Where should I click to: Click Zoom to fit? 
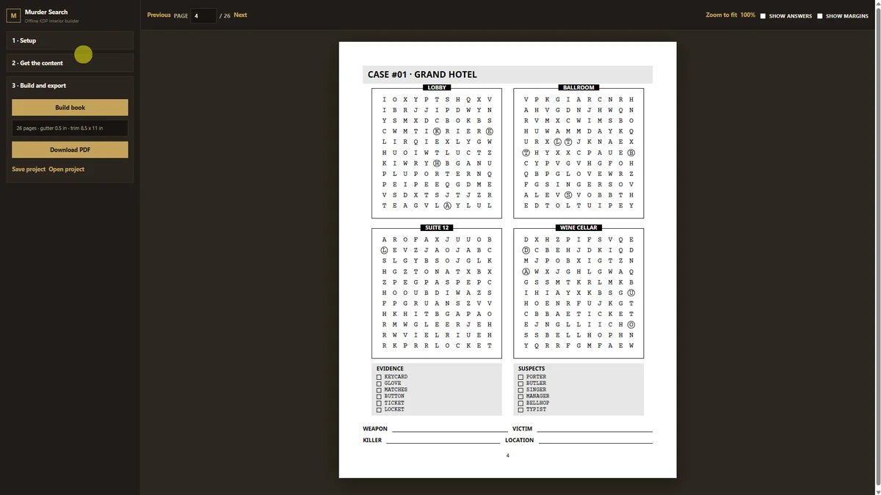pos(721,15)
